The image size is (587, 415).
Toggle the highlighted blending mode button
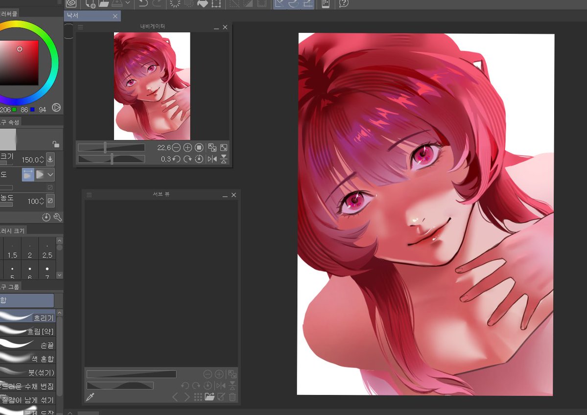28,174
